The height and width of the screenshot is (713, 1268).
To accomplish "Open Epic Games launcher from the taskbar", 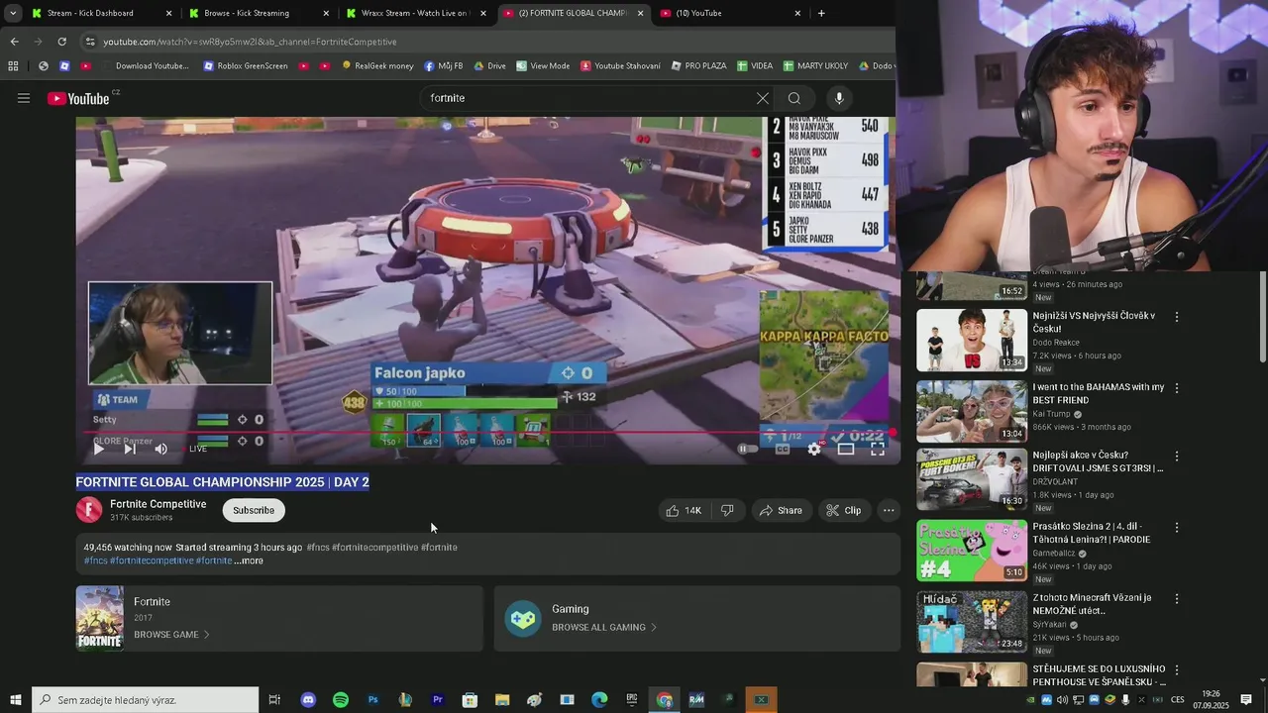I will 632,700.
